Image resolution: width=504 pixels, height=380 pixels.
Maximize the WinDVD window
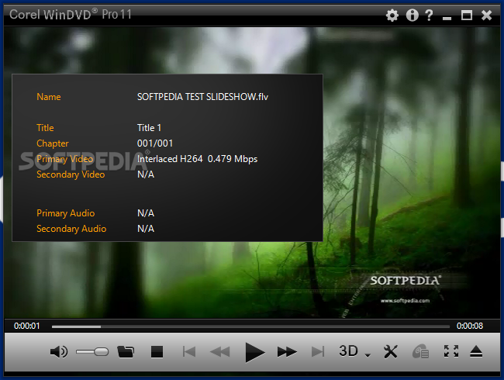[x=467, y=15]
